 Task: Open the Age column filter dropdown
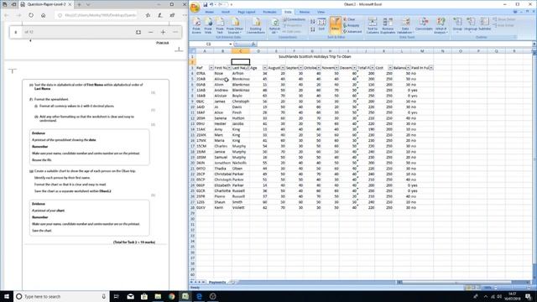(x=265, y=68)
